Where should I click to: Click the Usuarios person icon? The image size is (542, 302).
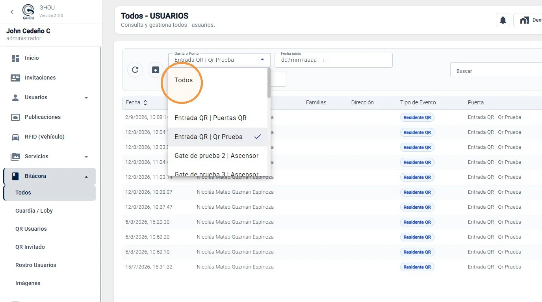point(15,98)
